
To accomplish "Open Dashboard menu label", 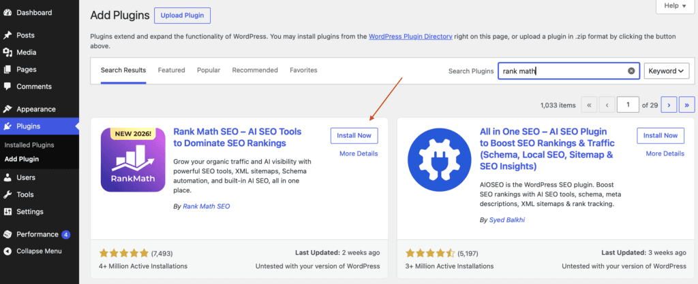I will pos(34,12).
